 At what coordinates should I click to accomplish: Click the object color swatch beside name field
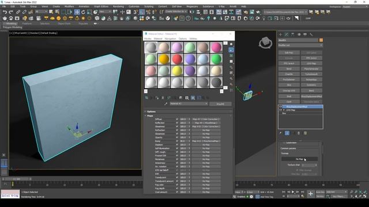[x=321, y=40]
